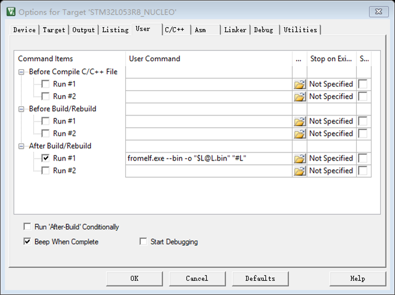The height and width of the screenshot is (295, 395).
Task: Open folder browse for Before Compile Run #1
Action: click(299, 84)
